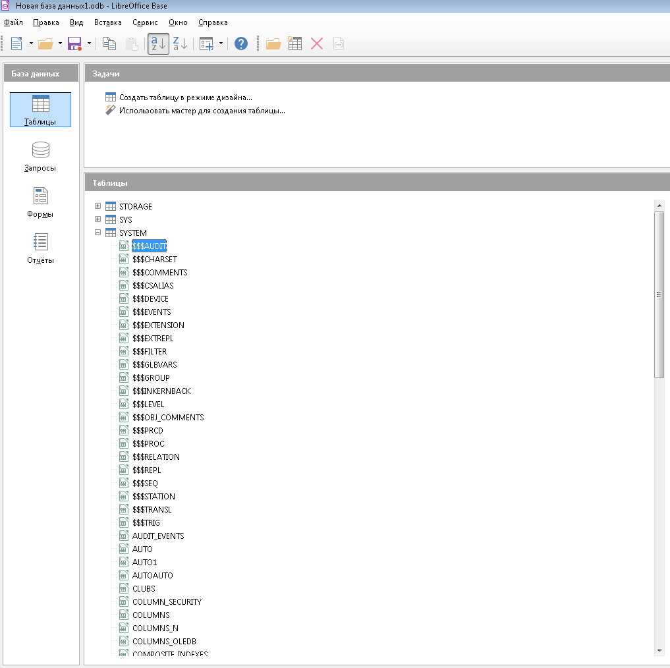Click Использовать мастер для создания таблицы

coord(202,111)
